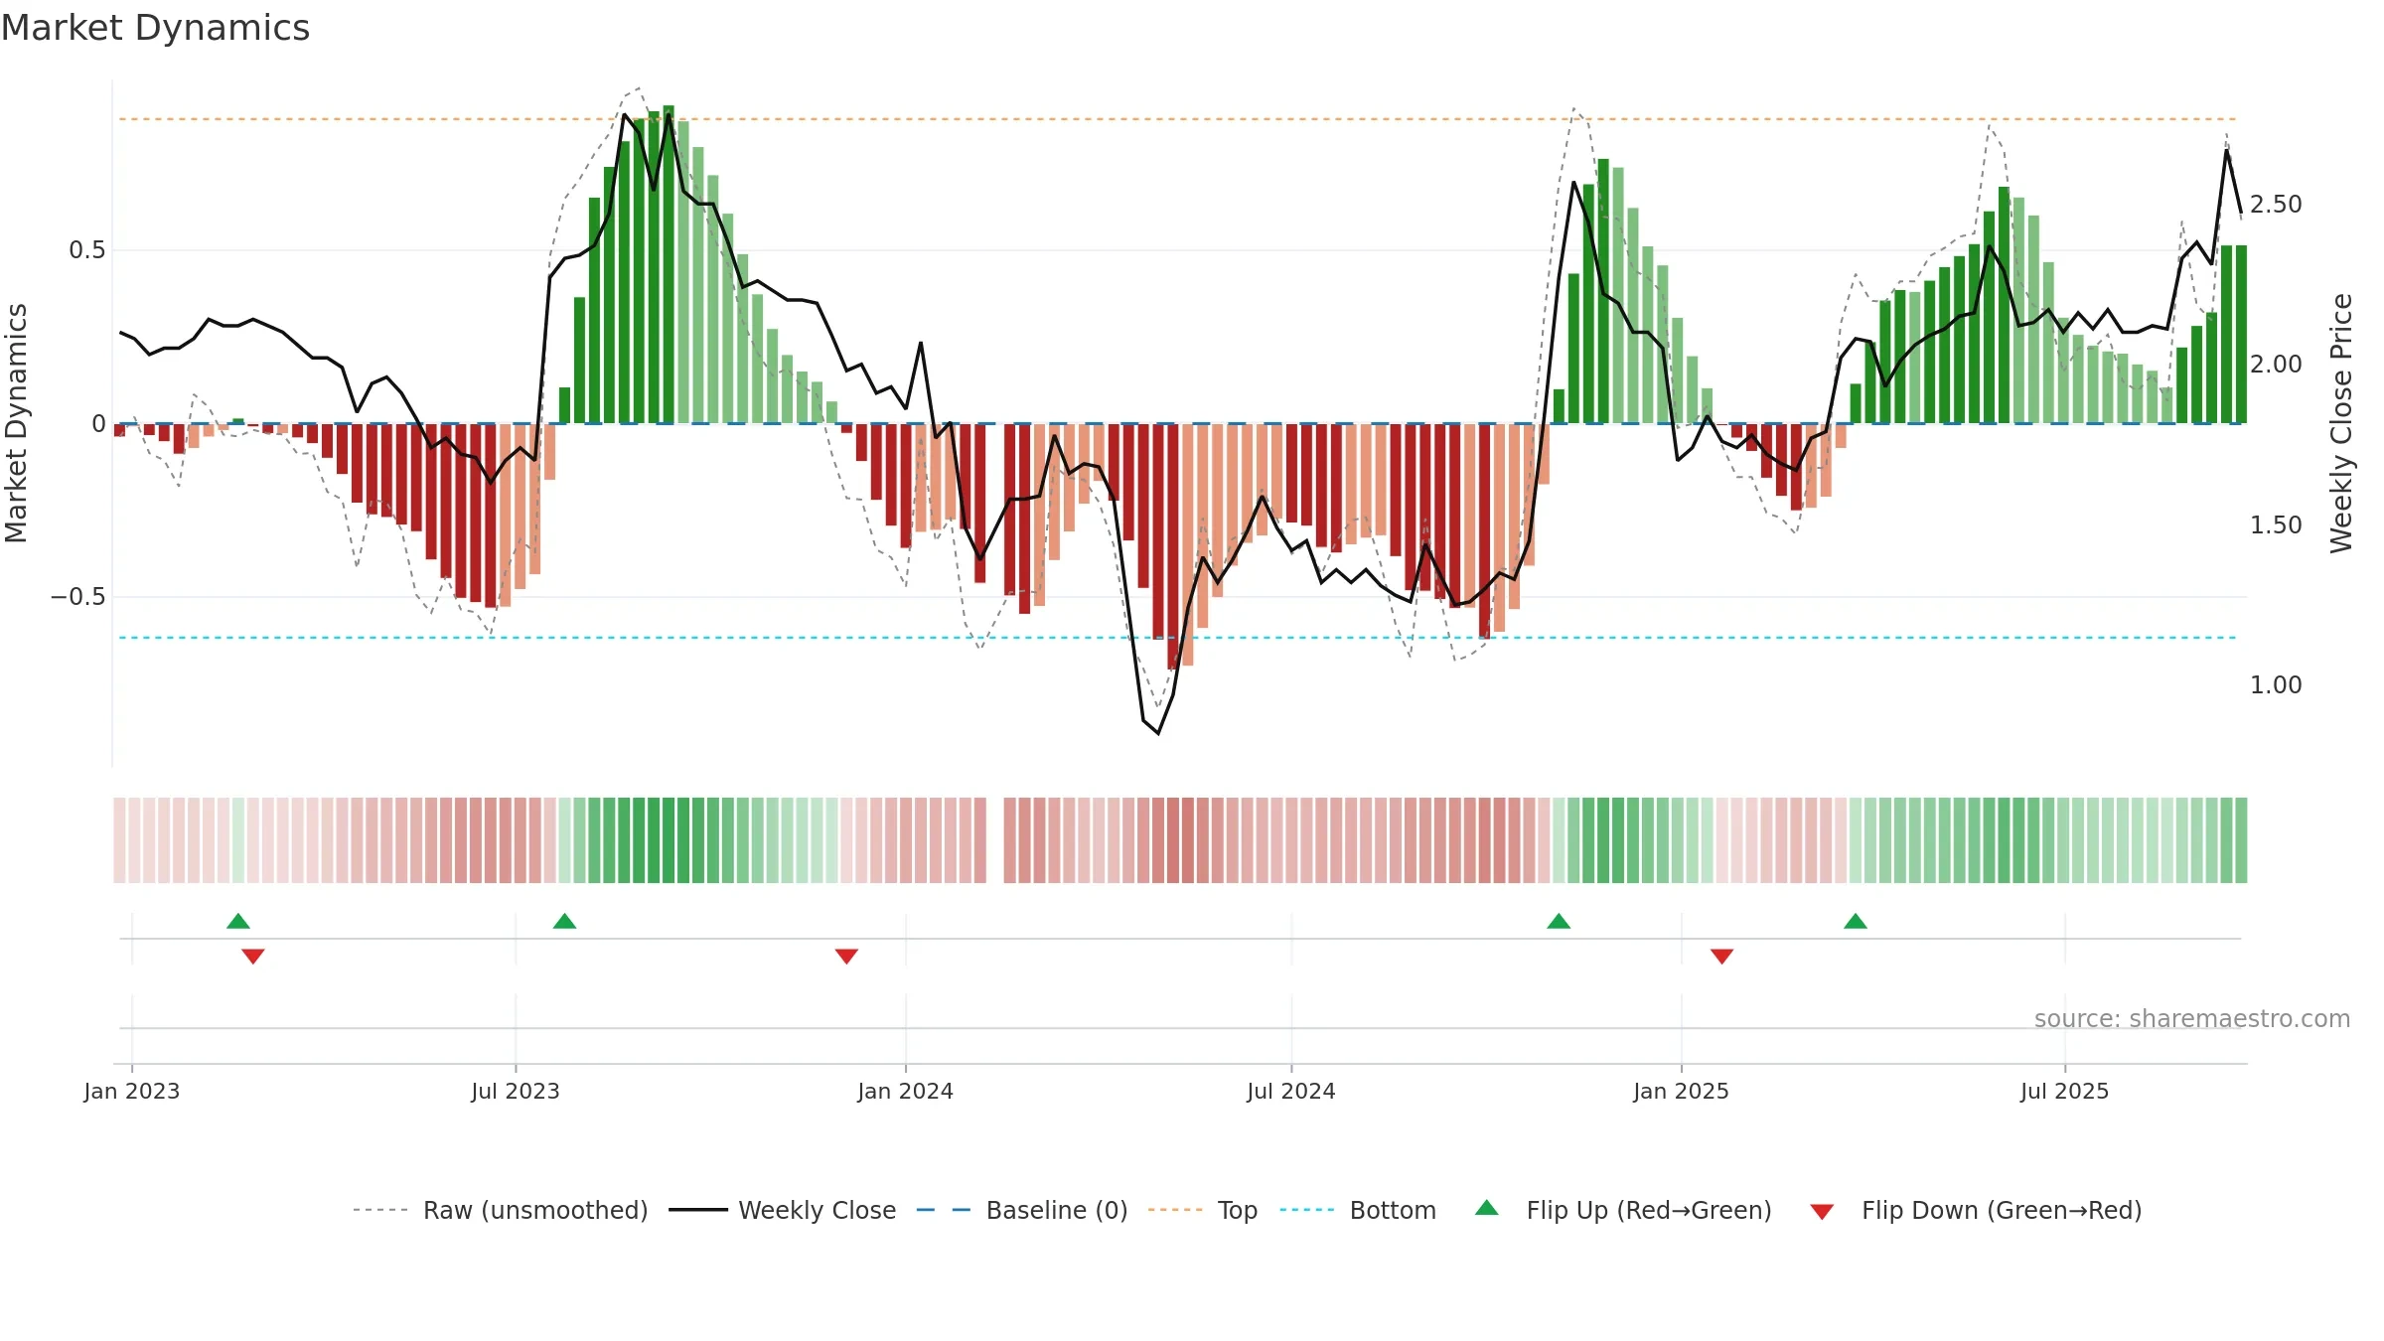Click the 1.00 price tick on the right axis

pyautogui.click(x=2276, y=684)
